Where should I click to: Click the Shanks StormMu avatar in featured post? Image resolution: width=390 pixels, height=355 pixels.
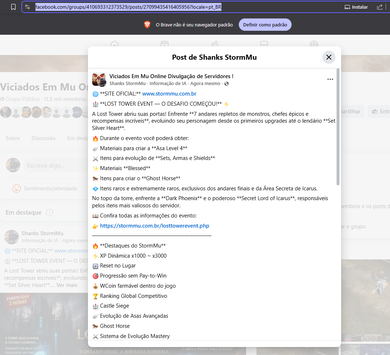tap(12, 237)
